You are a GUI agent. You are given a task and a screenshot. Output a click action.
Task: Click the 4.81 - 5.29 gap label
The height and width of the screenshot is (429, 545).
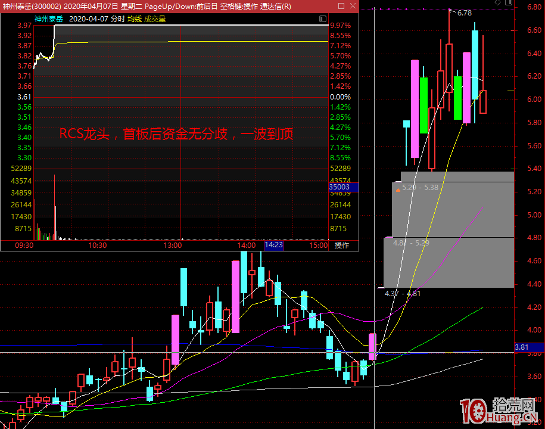pyautogui.click(x=411, y=243)
